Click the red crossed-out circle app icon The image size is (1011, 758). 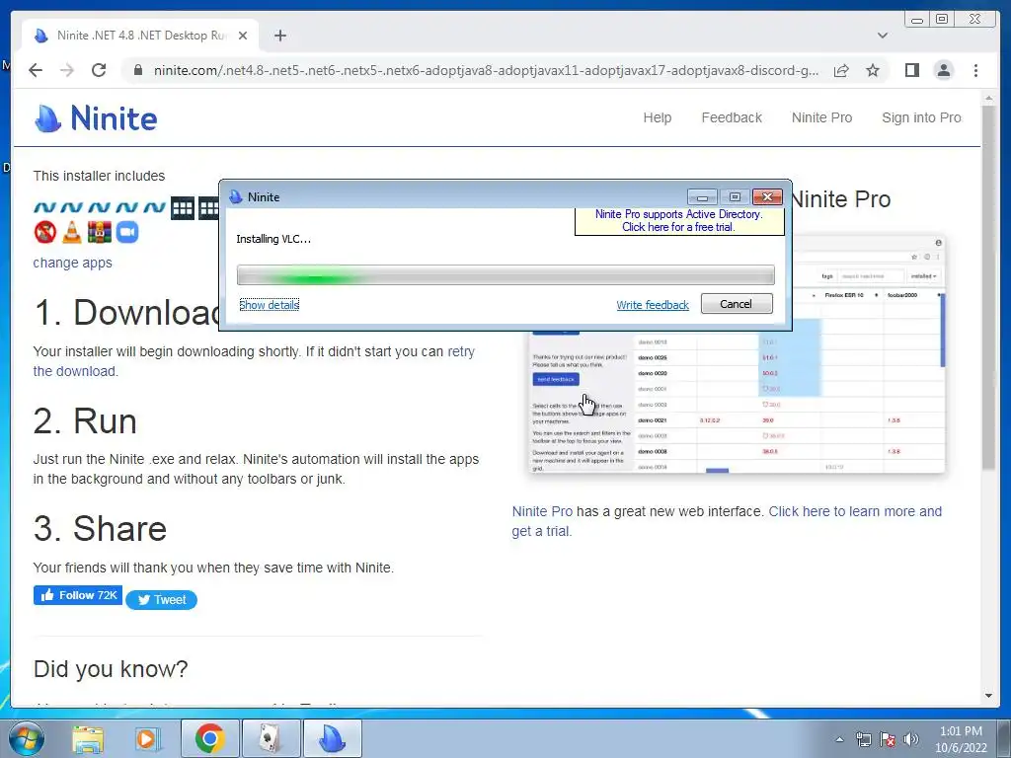[45, 232]
